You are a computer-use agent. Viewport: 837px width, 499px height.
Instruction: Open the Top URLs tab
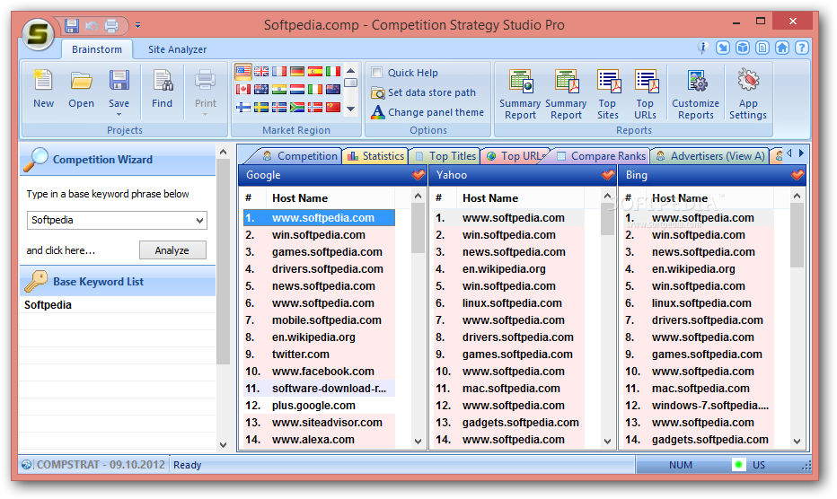coord(515,156)
